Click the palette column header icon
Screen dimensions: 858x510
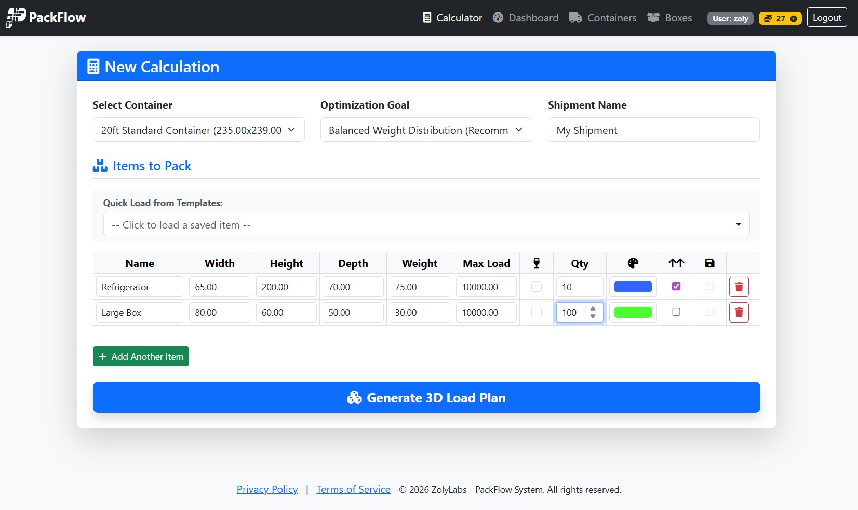coord(633,263)
